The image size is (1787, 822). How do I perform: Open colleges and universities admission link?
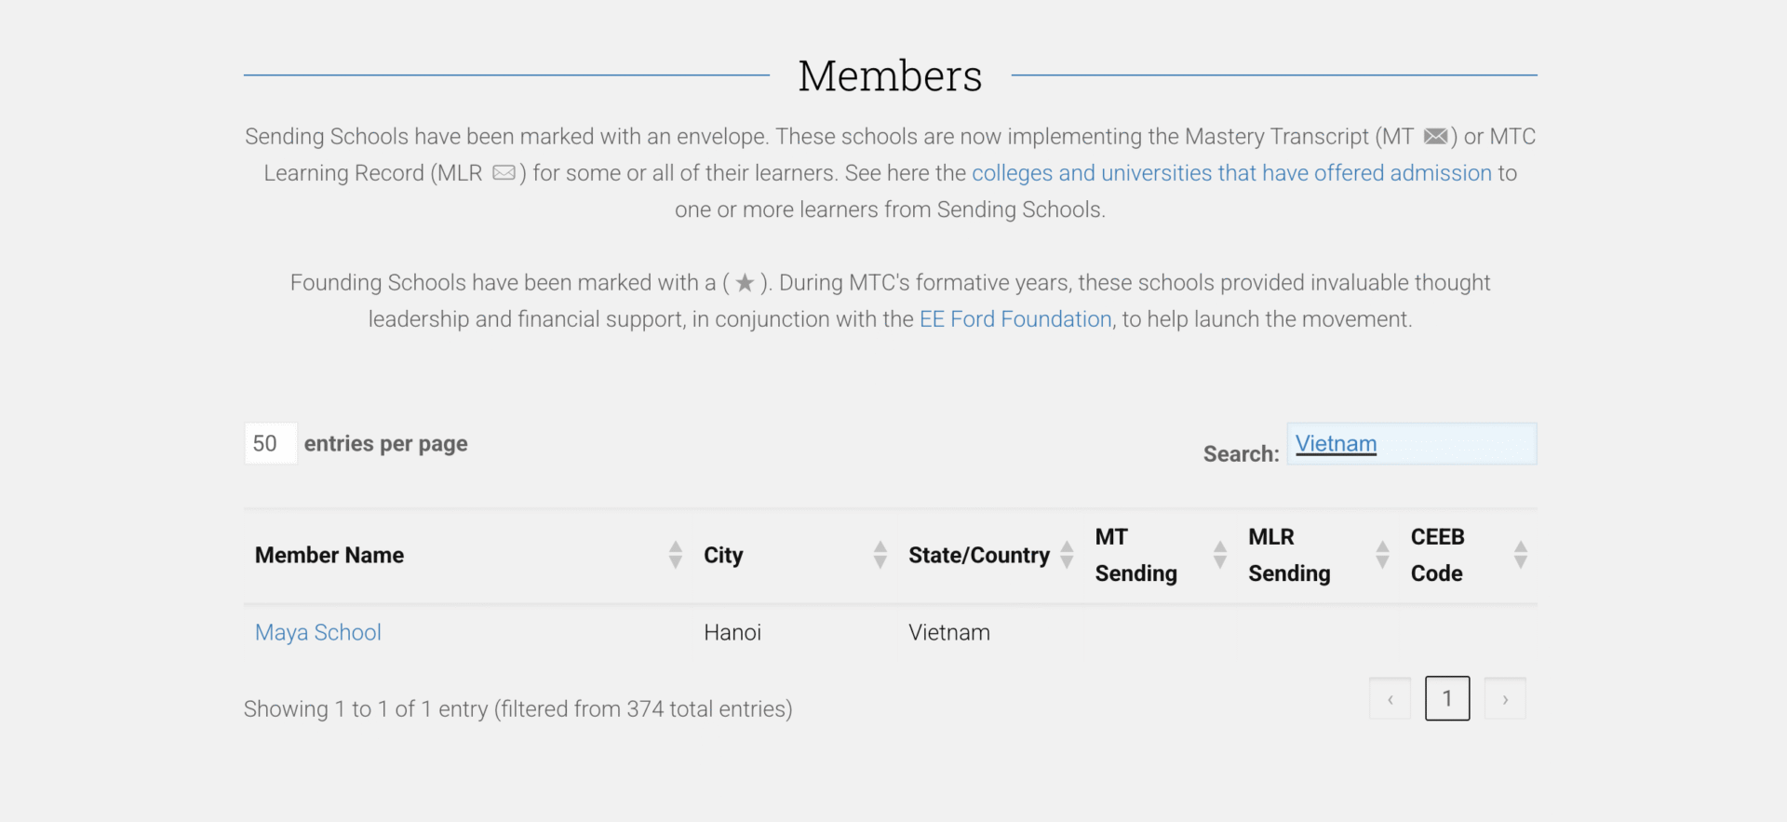point(1231,173)
